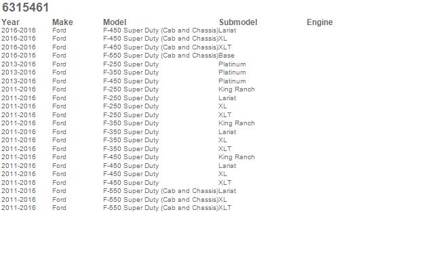
Task: Click the F-350 Super Duty XLT submodel cell
Action: point(225,149)
